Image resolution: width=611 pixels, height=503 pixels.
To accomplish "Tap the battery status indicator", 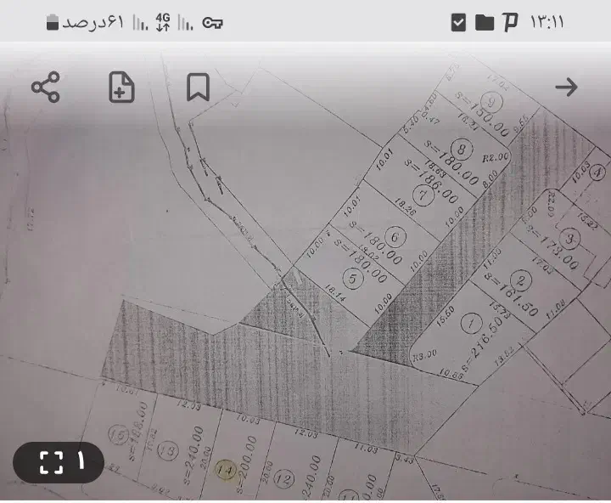I will [53, 22].
